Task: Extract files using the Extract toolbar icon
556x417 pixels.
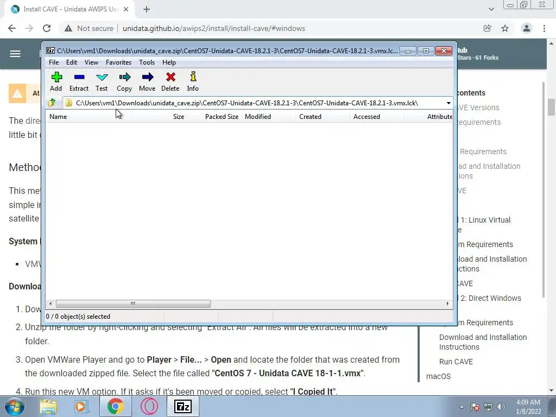Action: (x=79, y=81)
